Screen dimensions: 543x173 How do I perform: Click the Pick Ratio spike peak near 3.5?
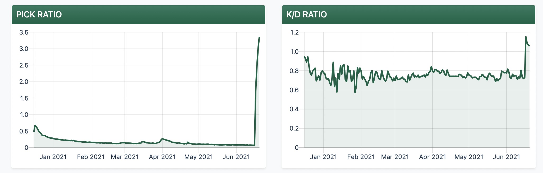[259, 38]
